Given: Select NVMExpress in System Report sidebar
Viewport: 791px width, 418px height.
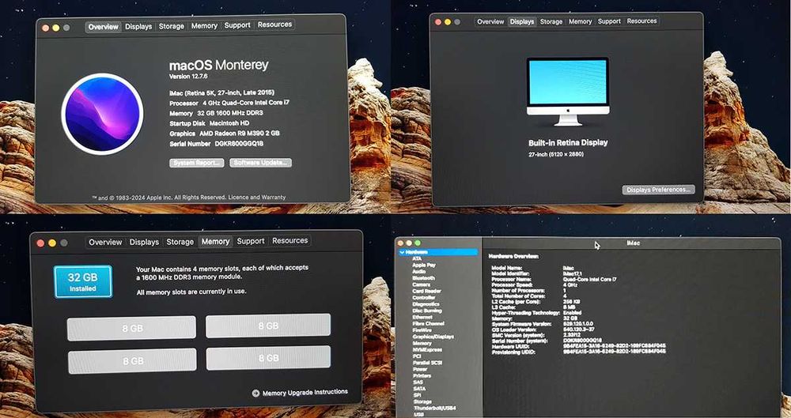Looking at the screenshot, I should coord(427,350).
